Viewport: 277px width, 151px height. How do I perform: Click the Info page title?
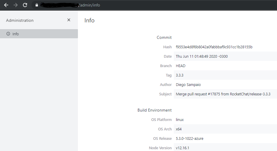(89, 20)
